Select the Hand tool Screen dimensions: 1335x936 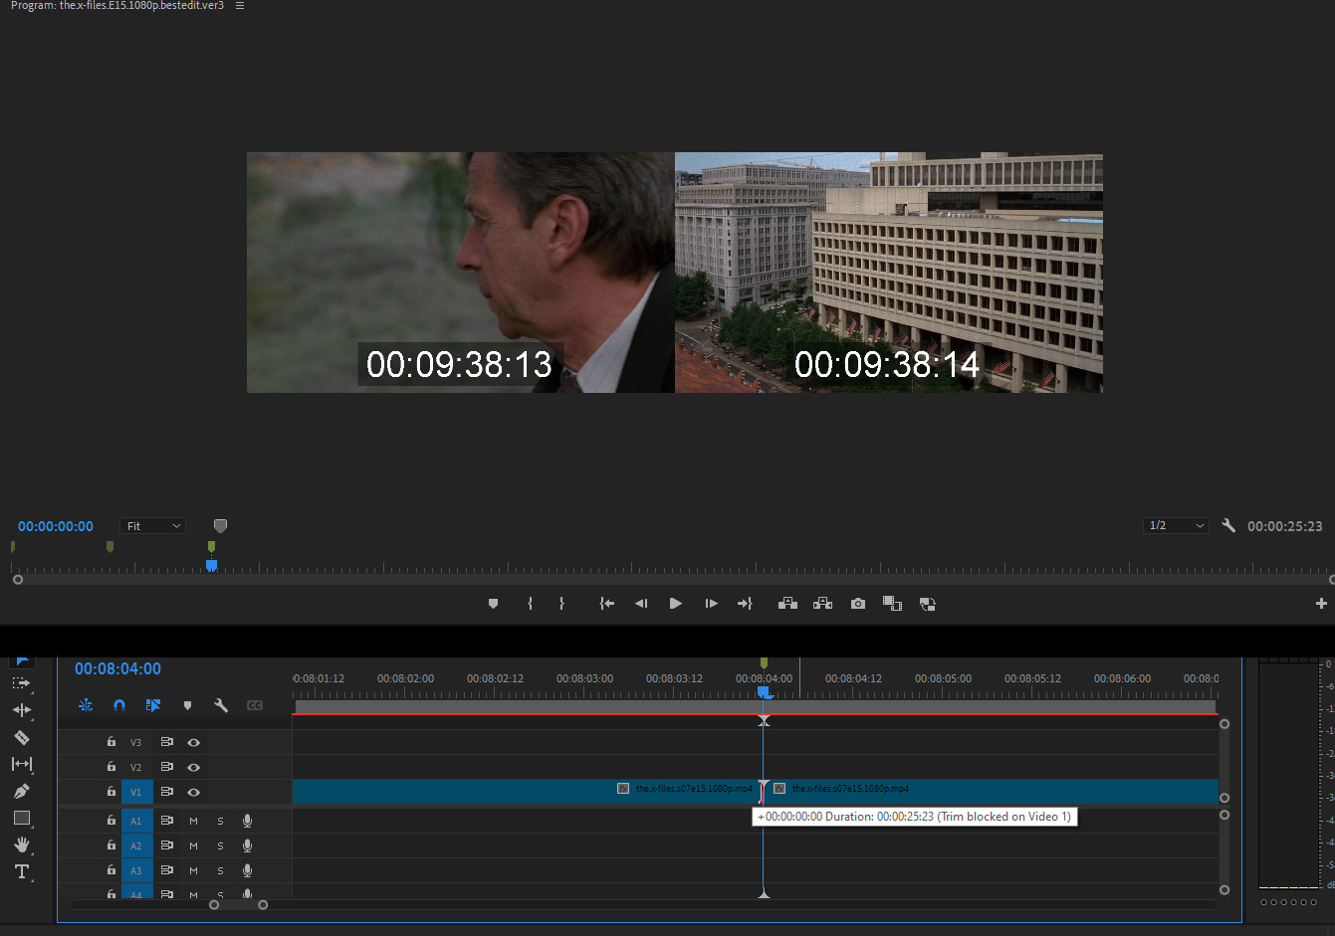[22, 844]
